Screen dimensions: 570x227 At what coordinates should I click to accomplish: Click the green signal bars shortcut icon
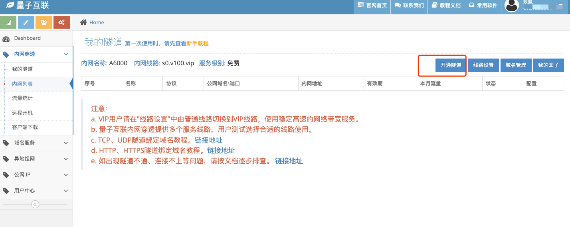pyautogui.click(x=8, y=22)
